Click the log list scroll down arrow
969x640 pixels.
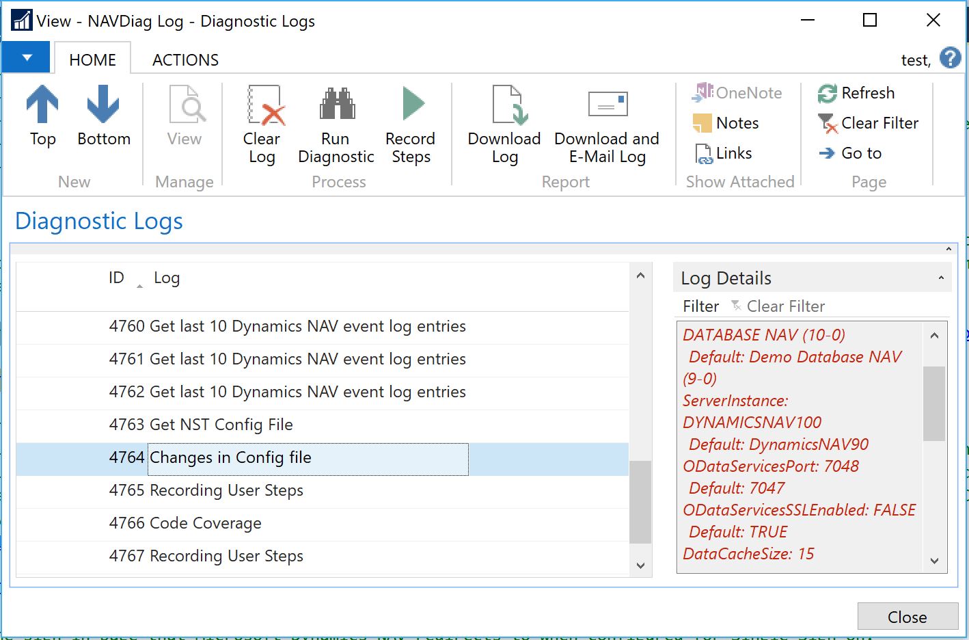tap(640, 565)
